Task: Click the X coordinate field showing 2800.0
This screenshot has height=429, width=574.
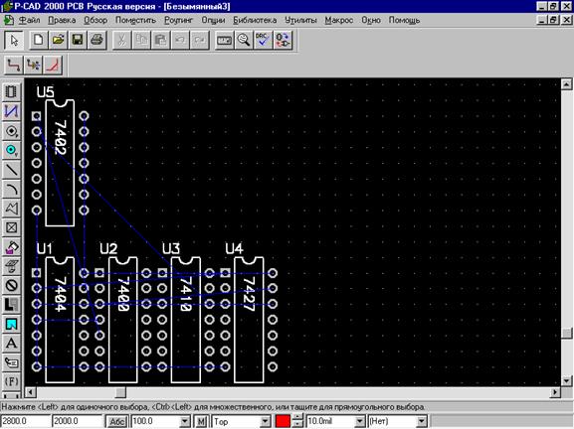Action: pos(26,421)
